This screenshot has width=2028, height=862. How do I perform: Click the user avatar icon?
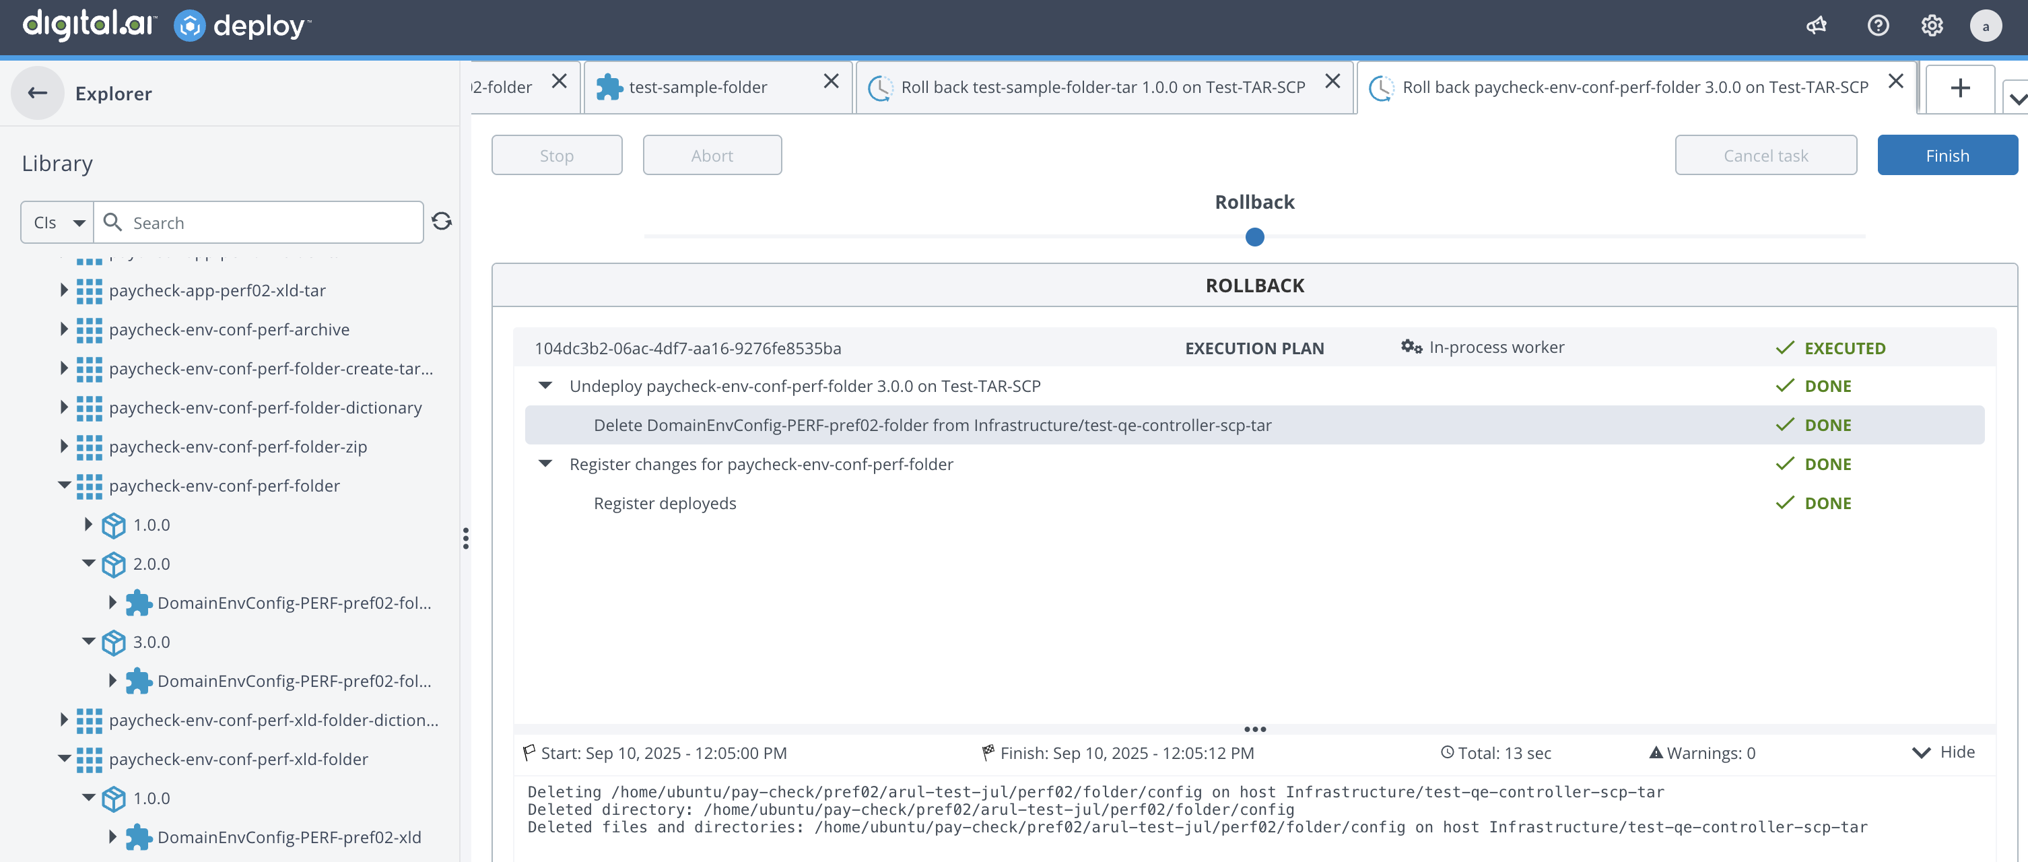[1985, 26]
